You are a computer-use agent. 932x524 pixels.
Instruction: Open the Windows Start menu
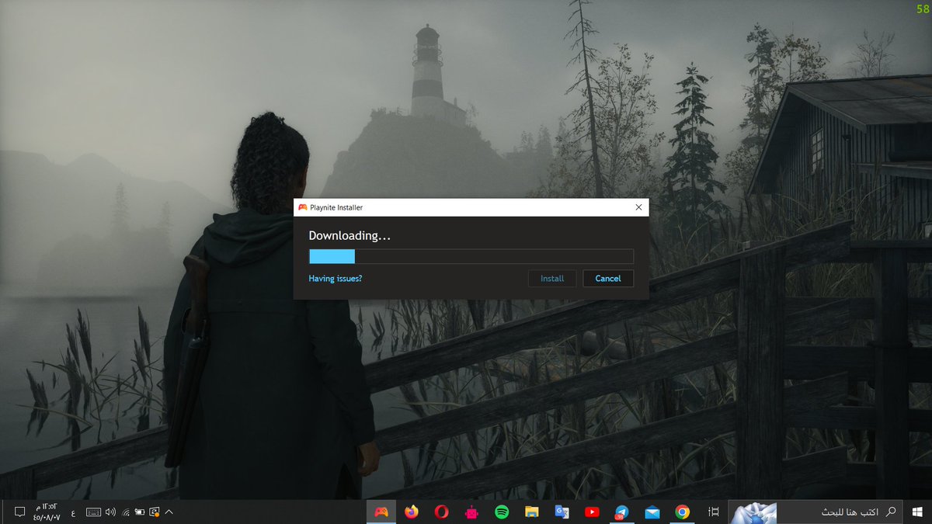917,512
